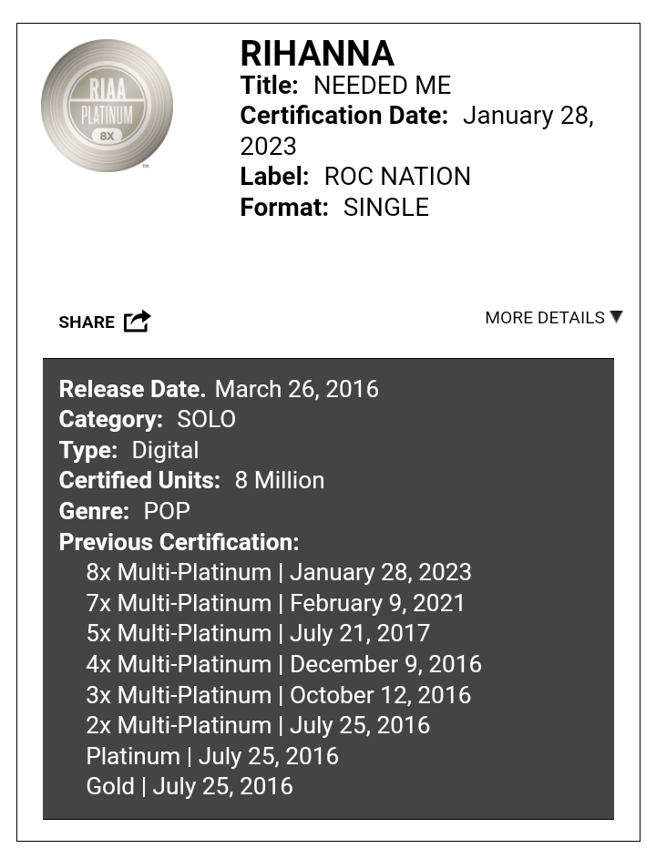Click the 7x Multi-Platinum February 9, 2021 entry
This screenshot has width=656, height=859.
[276, 603]
